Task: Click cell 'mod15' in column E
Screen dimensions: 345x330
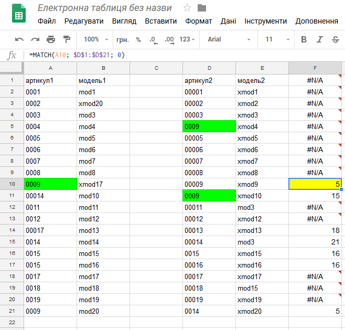Action: [x=262, y=288]
